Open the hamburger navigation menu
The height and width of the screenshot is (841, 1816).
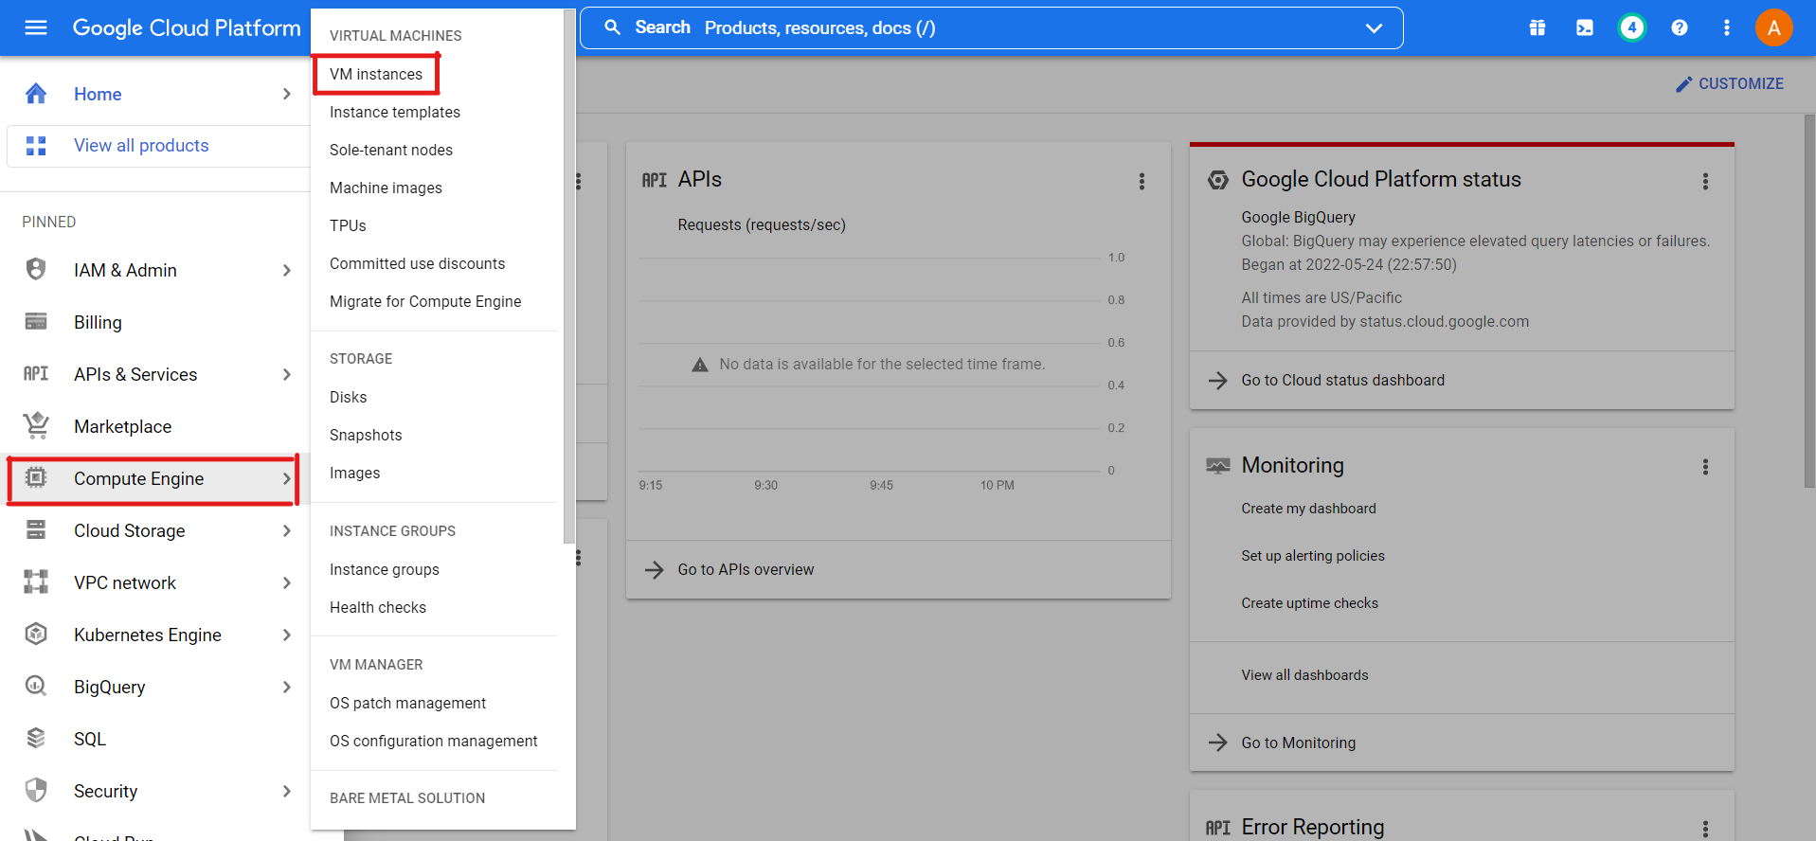(x=36, y=27)
